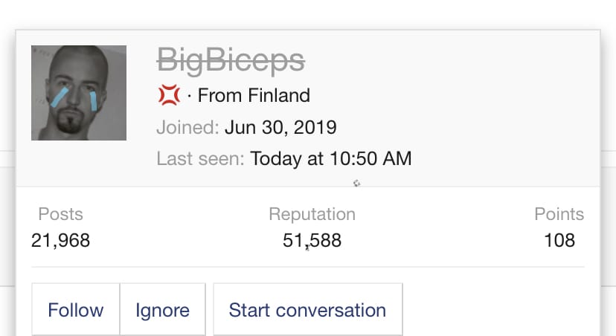The height and width of the screenshot is (336, 616).
Task: Click the Today at 10:50 AM timestamp
Action: pos(330,158)
